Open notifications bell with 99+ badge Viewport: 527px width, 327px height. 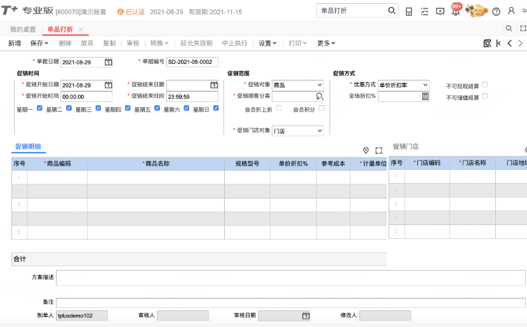click(x=456, y=10)
